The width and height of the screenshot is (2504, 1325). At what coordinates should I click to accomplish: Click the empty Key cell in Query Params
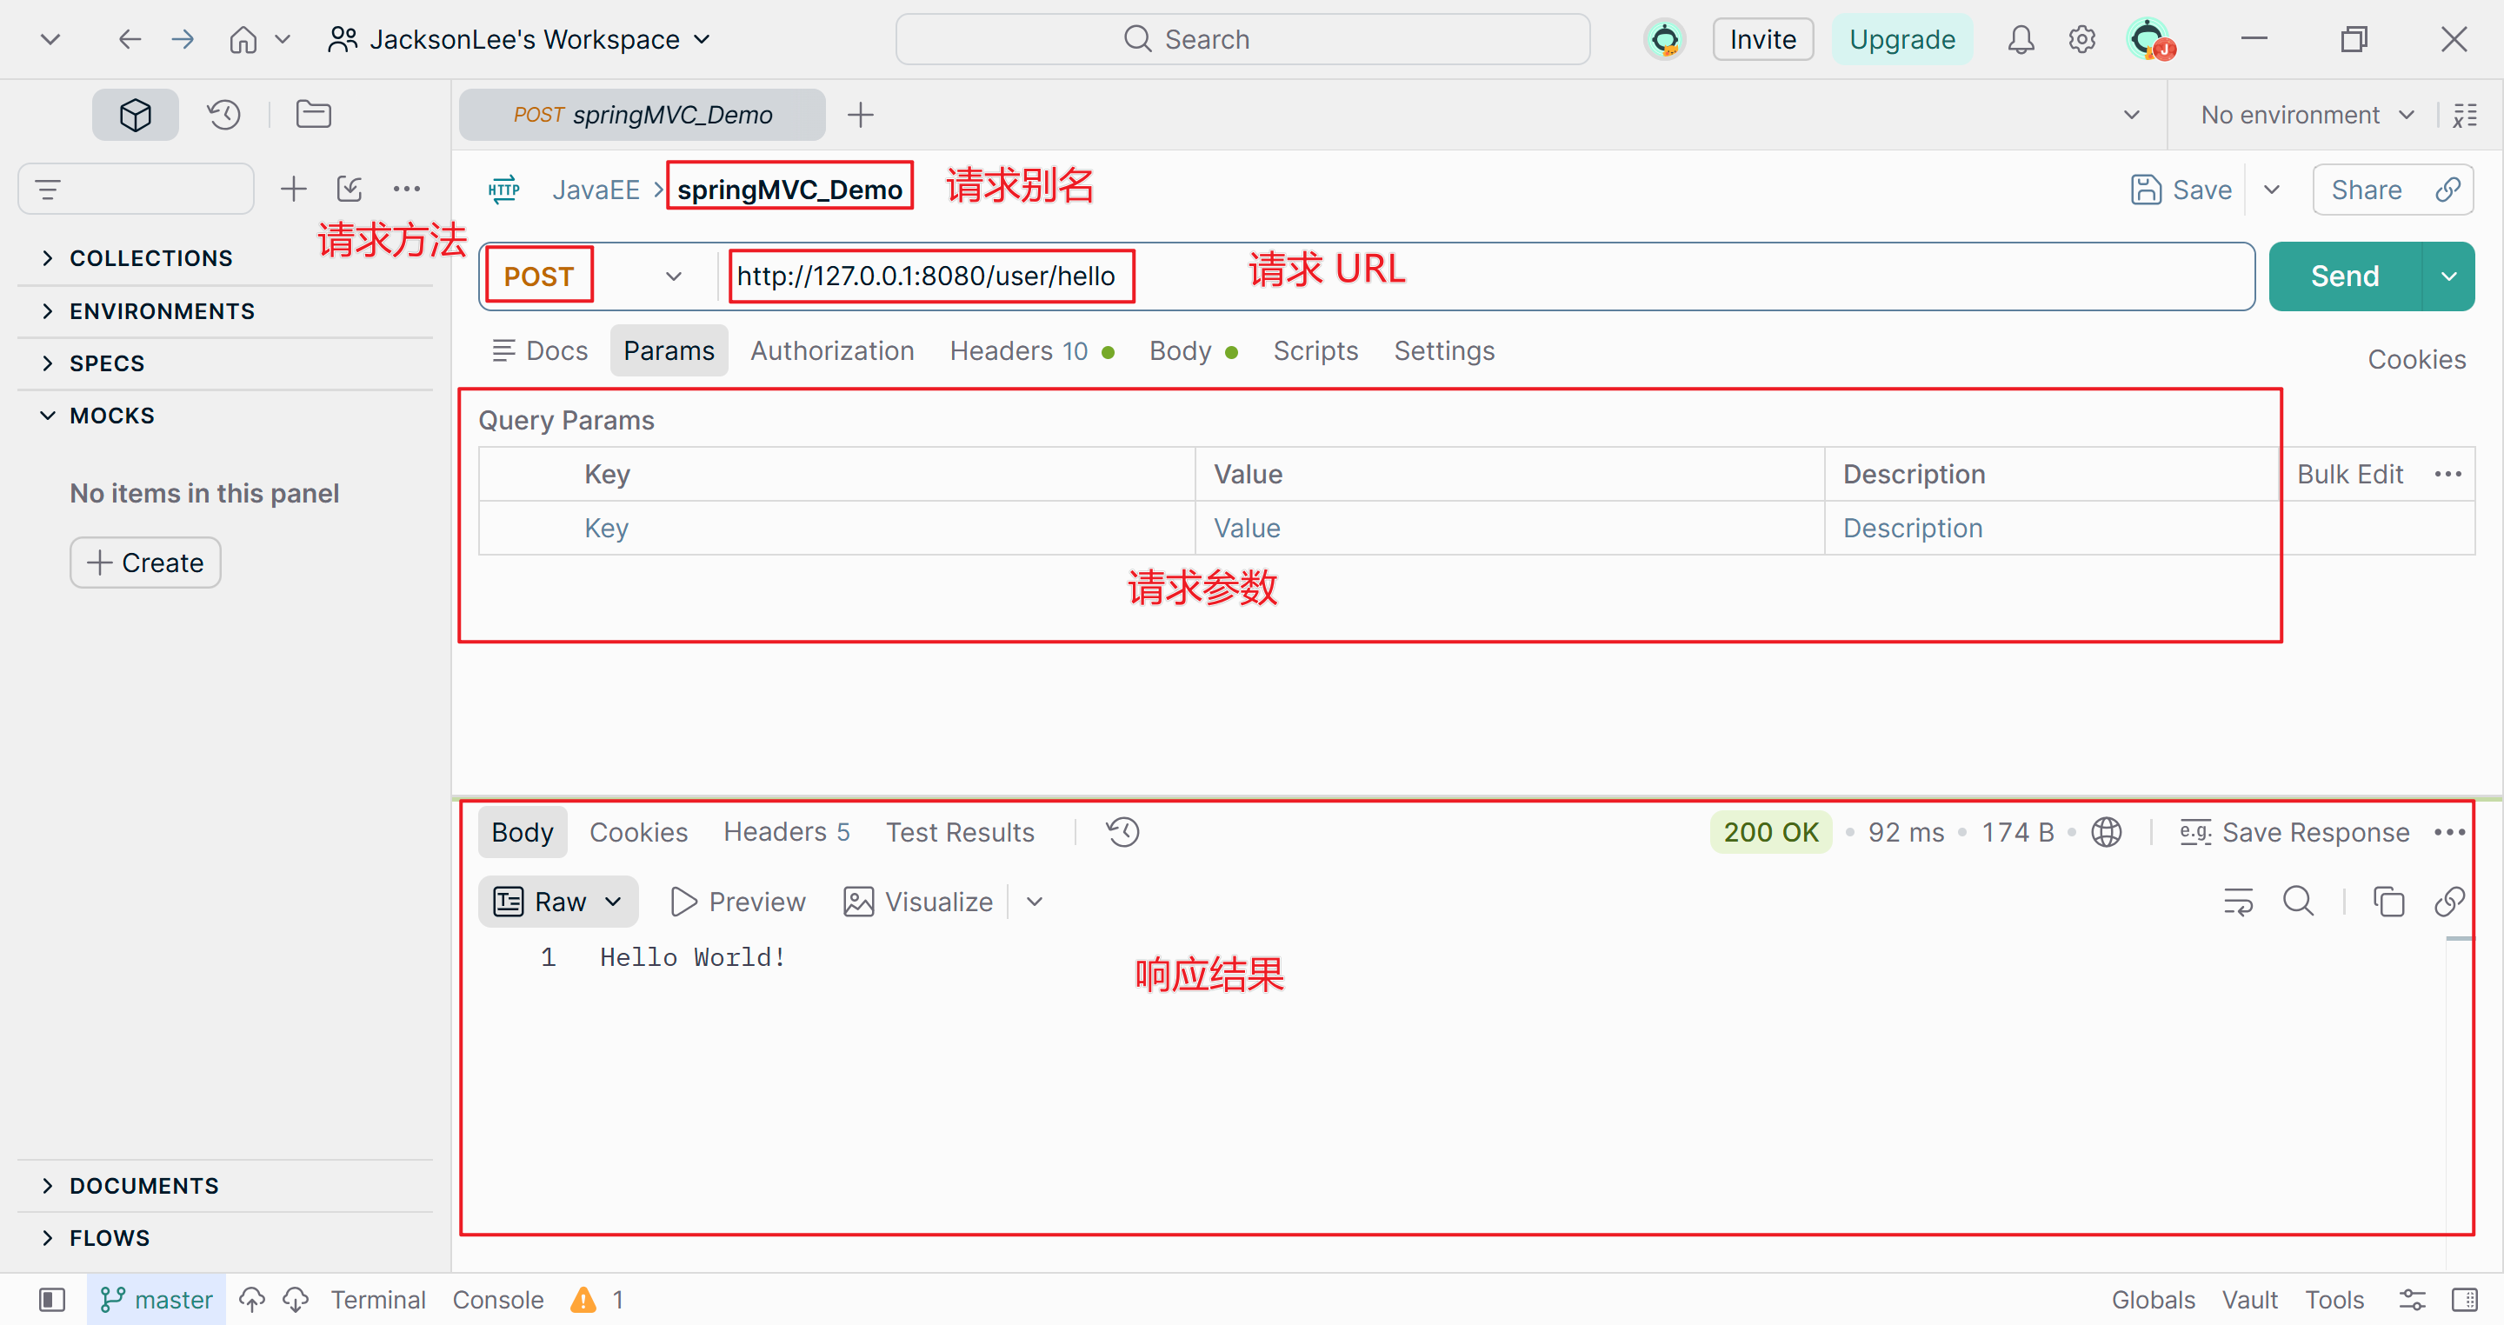pyautogui.click(x=838, y=528)
